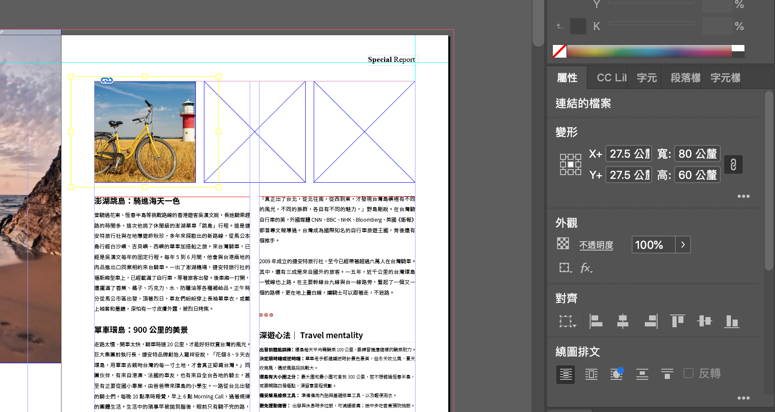Screen dimensions: 775x412
Task: Align top edges of selected objects
Action: (677, 321)
